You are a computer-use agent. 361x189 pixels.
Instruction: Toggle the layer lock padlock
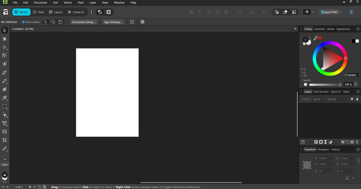(357, 99)
